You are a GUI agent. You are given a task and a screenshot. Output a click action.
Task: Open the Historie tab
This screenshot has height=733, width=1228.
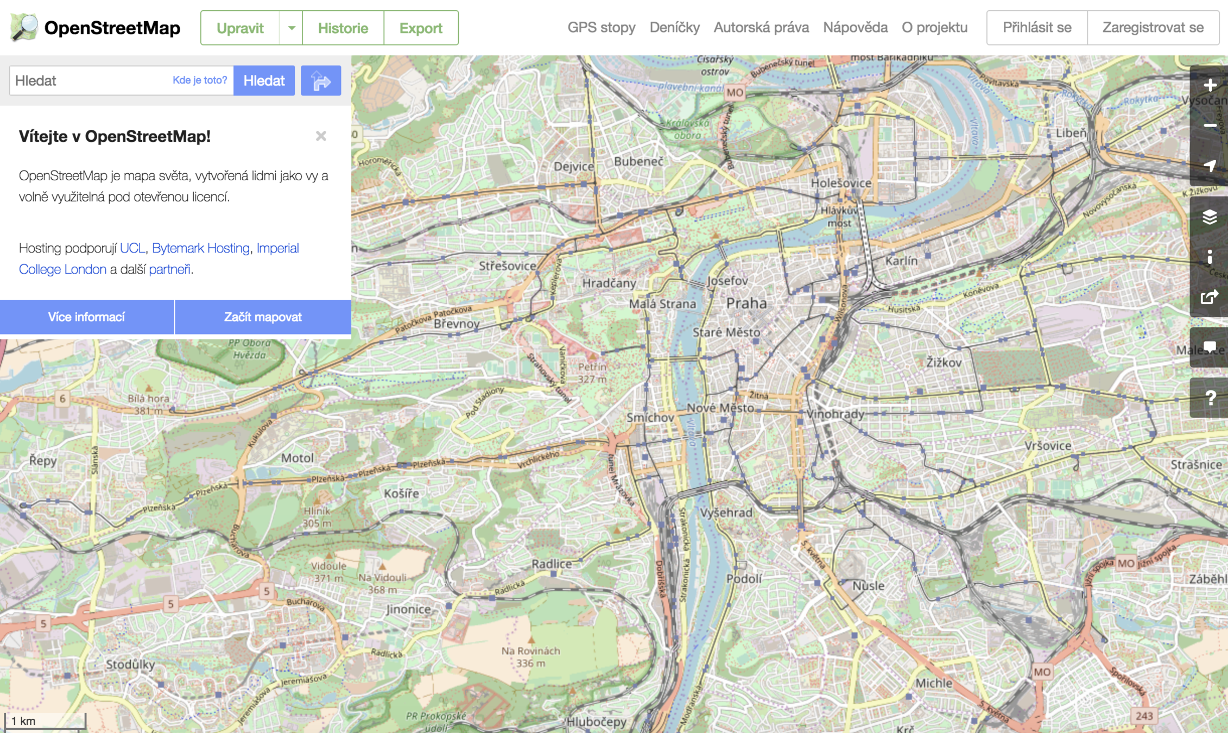[x=343, y=28]
